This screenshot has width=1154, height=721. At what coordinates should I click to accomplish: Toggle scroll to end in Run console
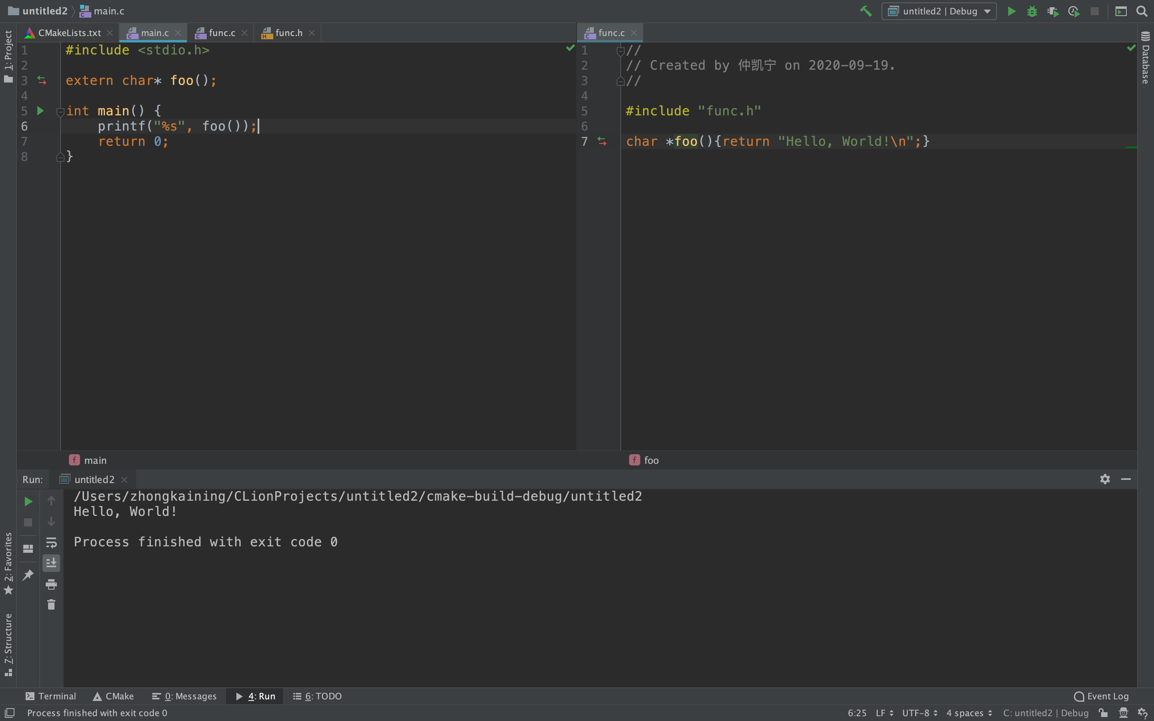51,563
